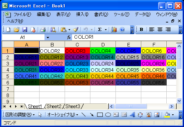This screenshot has width=184, height=127.
Task: Open the AutoSum dropdown arrow
Action: pos(106,30)
